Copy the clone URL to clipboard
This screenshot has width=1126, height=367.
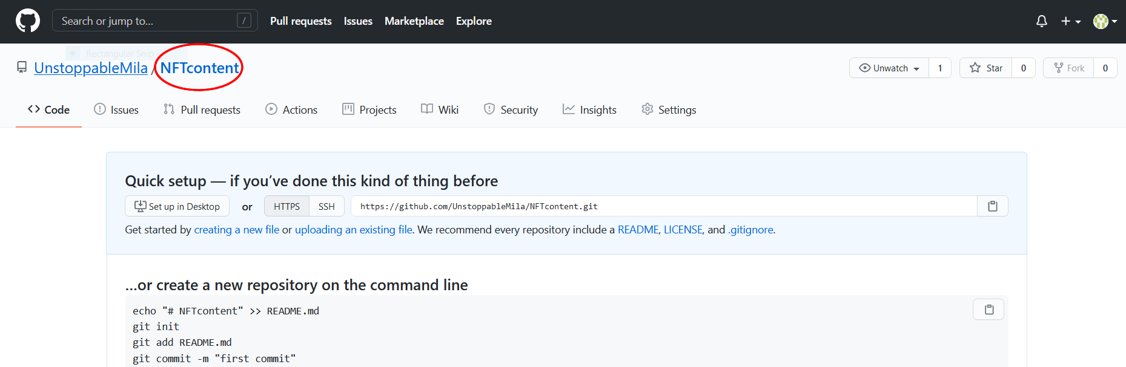click(993, 206)
